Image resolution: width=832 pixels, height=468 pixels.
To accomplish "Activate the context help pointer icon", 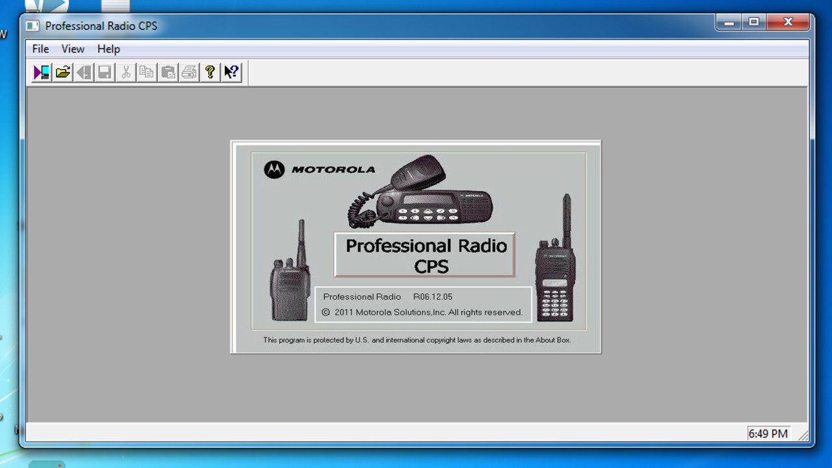I will (231, 72).
